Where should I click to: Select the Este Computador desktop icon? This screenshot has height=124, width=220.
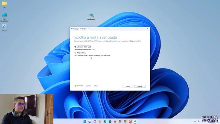[x=4, y=17]
